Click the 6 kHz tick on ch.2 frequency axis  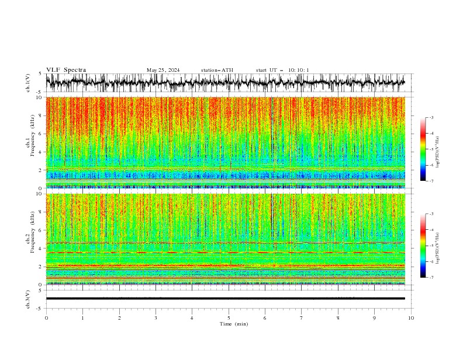click(x=41, y=230)
